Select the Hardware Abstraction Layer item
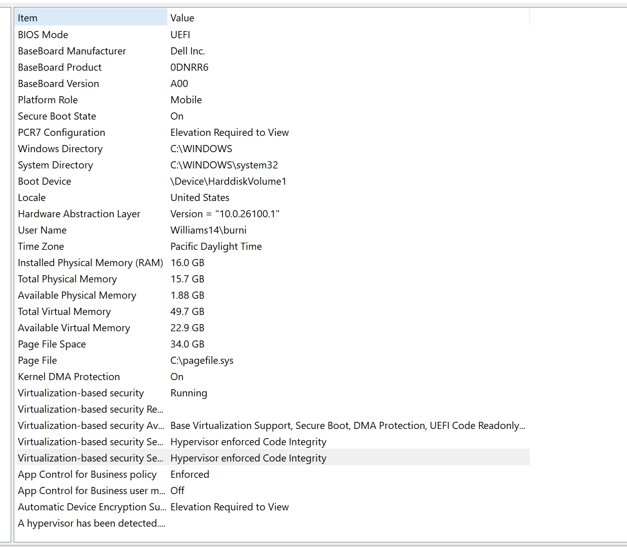Screen dimensions: 627x547 tap(79, 214)
